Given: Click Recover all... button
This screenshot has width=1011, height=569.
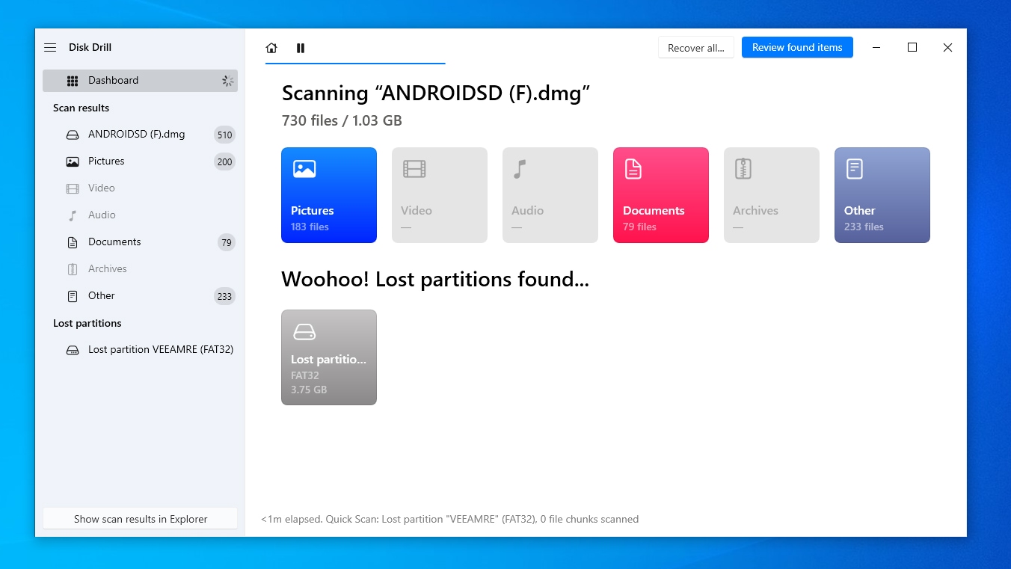Looking at the screenshot, I should tap(696, 48).
